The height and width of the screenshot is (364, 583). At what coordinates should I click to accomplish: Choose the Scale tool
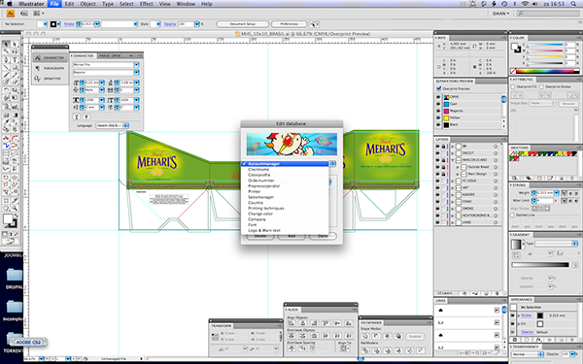[15, 90]
